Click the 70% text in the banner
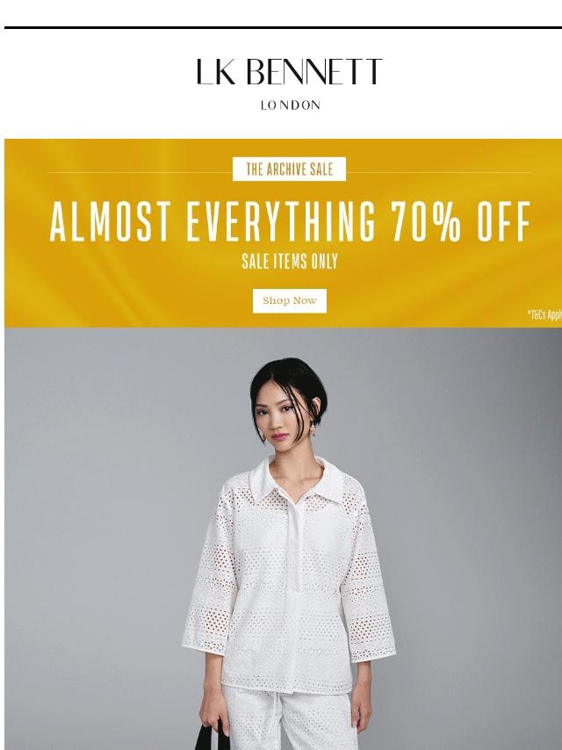Screen dimensions: 562x750 click(426, 221)
